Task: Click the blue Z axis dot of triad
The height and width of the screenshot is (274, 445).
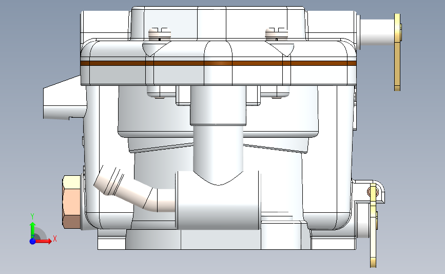Action: click(32, 241)
